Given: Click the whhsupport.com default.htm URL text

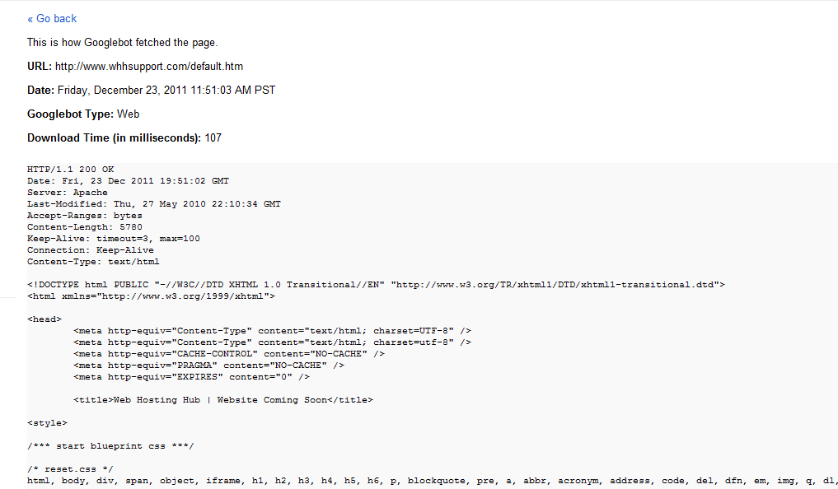Looking at the screenshot, I should coord(148,66).
